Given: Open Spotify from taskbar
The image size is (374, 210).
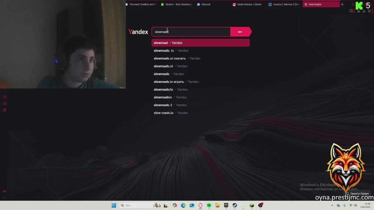Looking at the screenshot, I should [209, 205].
